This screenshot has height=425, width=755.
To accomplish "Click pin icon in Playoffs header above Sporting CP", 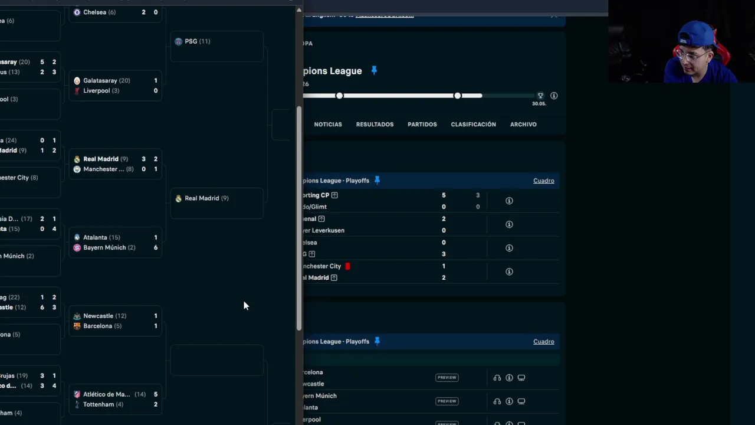I will 377,181.
